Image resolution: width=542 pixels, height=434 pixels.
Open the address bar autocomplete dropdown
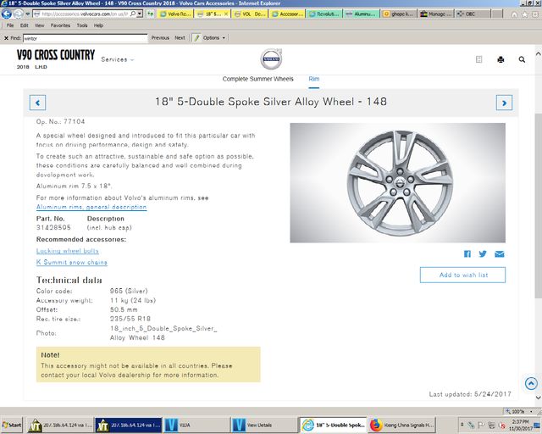click(140, 14)
